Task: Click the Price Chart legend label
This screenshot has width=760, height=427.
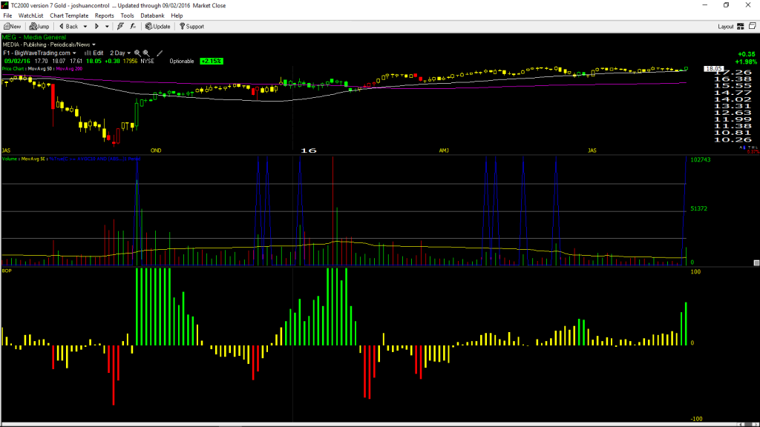Action: coord(13,69)
